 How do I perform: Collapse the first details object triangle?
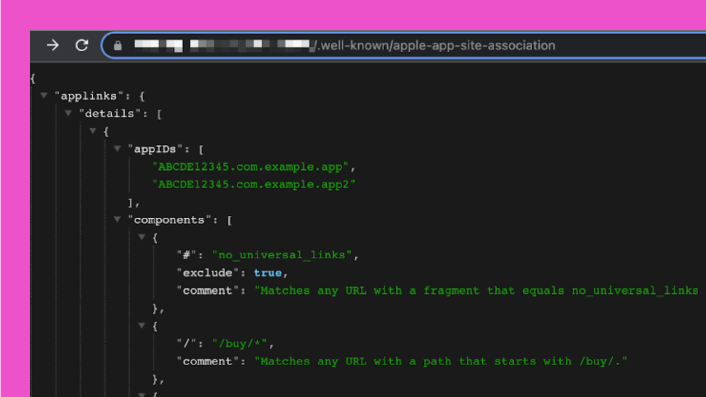93,131
